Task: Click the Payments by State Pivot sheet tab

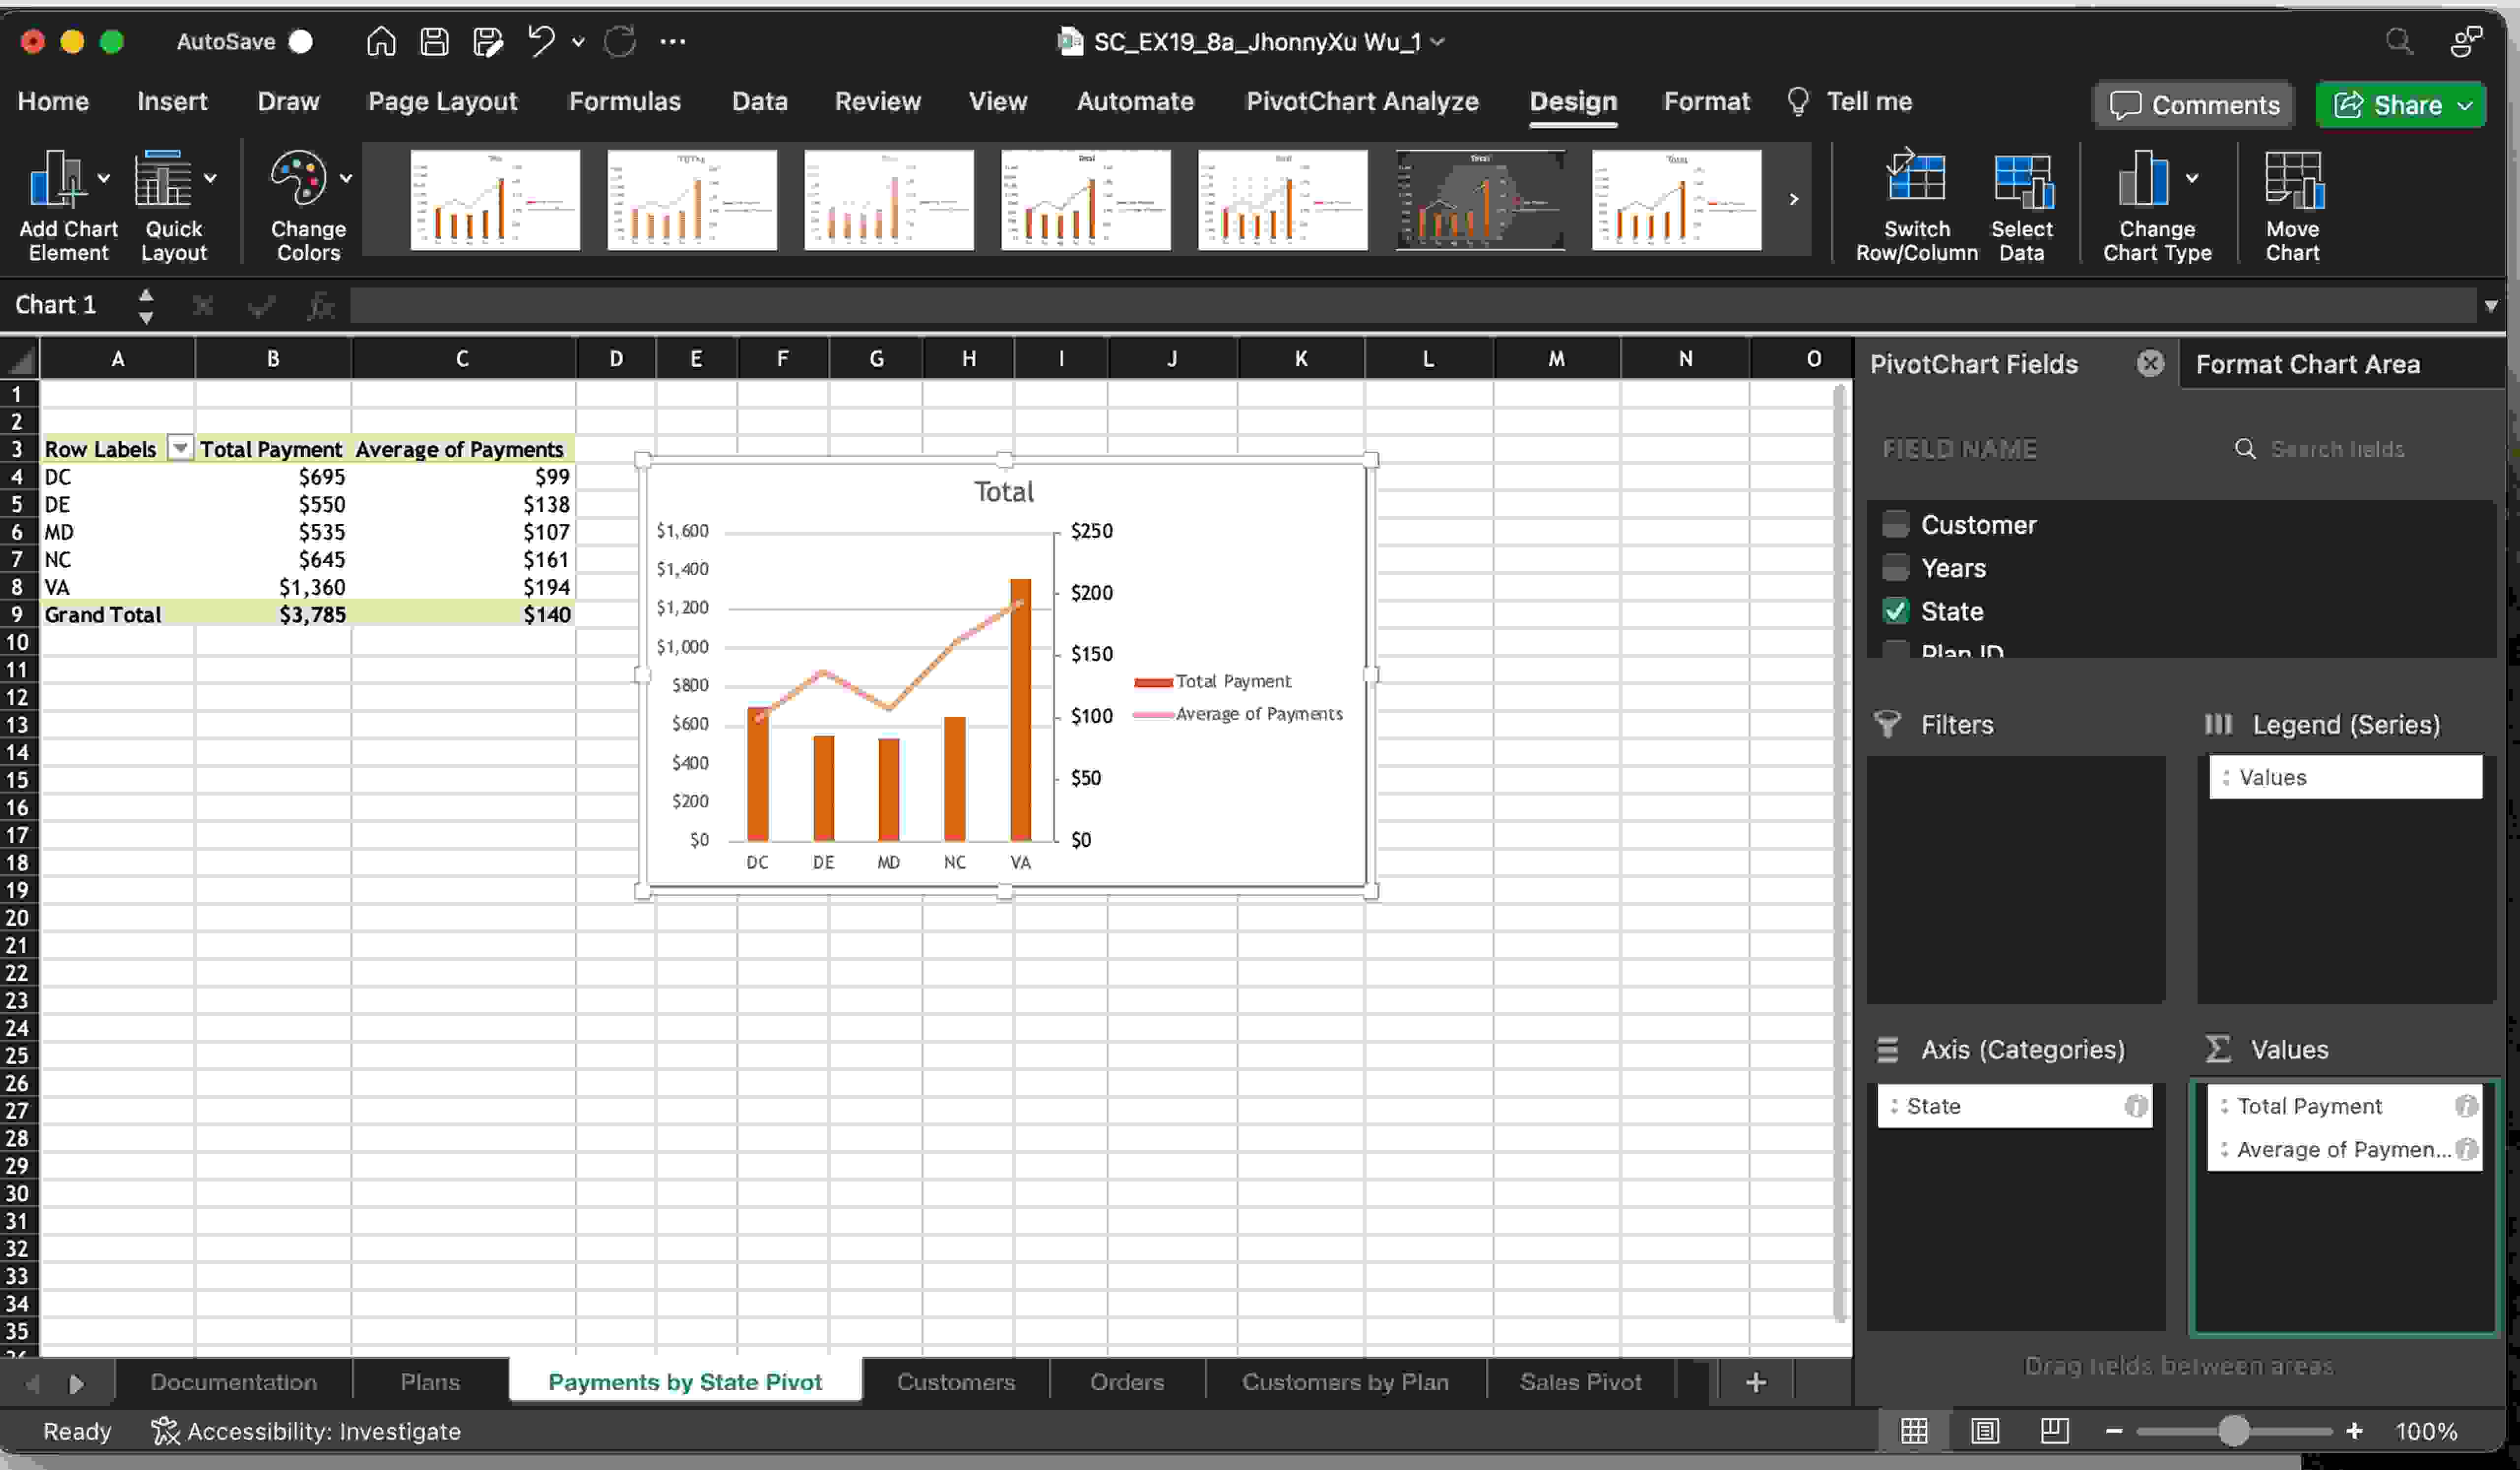Action: [x=684, y=1381]
